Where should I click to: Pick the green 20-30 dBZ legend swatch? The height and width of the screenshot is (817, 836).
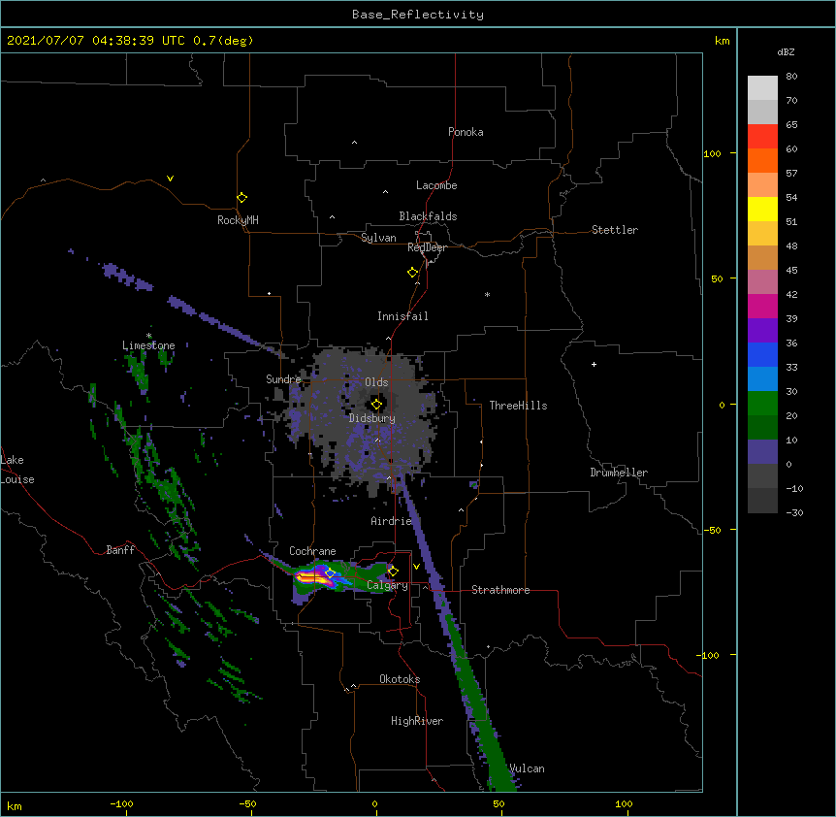762,404
